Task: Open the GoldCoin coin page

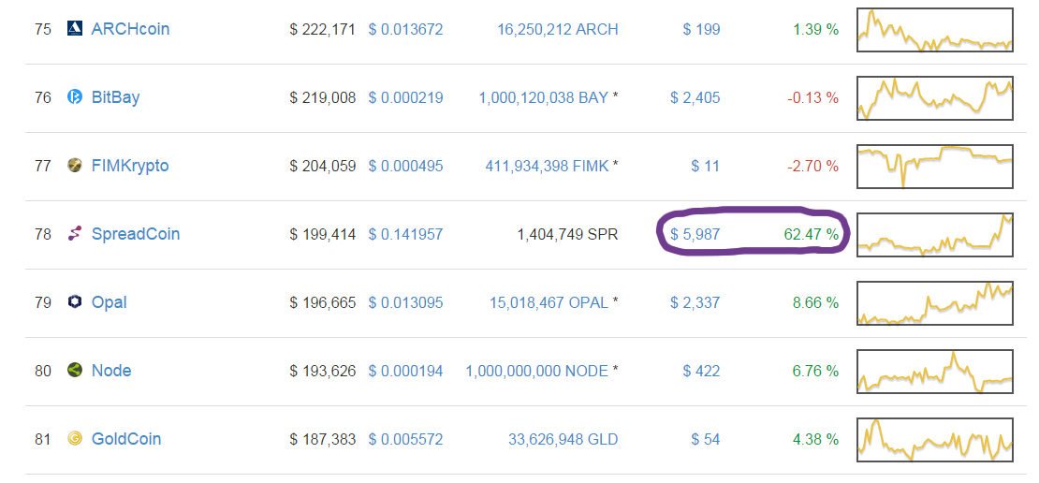Action: point(126,439)
